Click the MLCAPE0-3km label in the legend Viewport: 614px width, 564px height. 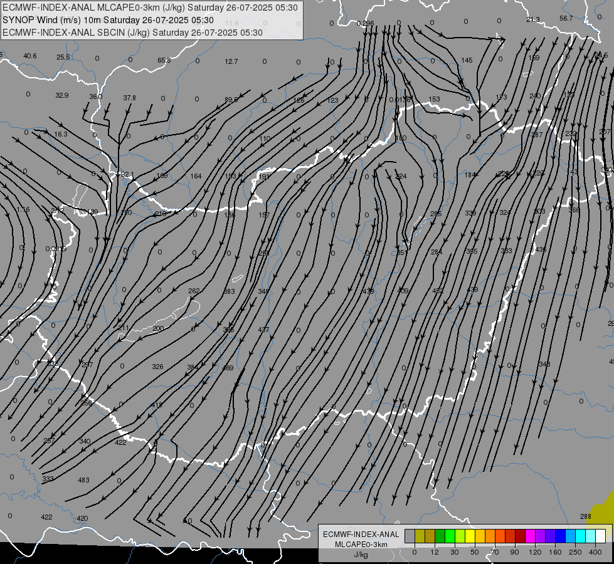tap(361, 545)
